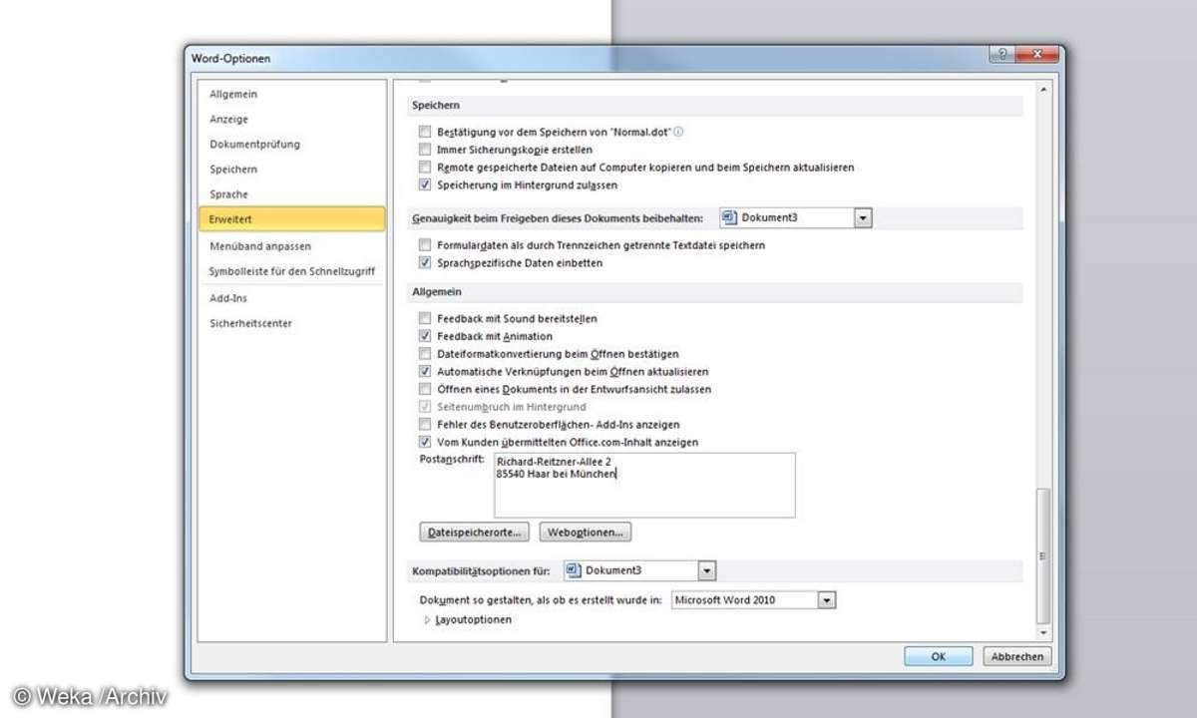Open Add-Ins category
This screenshot has width=1197, height=718.
(290, 298)
